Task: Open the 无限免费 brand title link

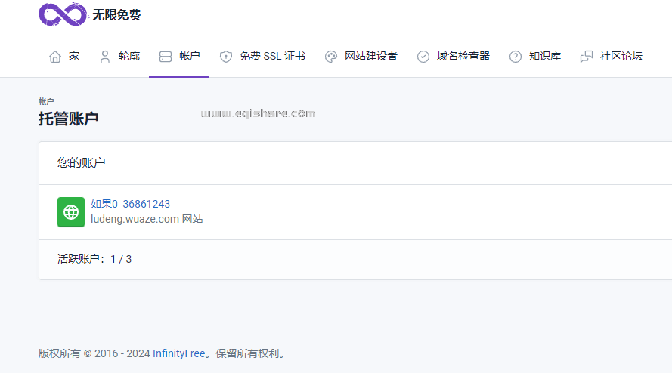Action: tap(116, 15)
